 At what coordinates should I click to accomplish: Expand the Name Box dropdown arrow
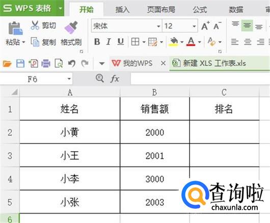tap(69, 79)
